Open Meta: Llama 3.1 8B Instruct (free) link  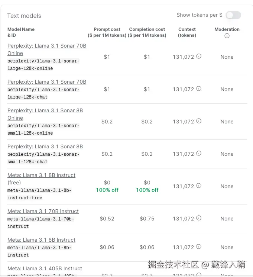pyautogui.click(x=41, y=175)
